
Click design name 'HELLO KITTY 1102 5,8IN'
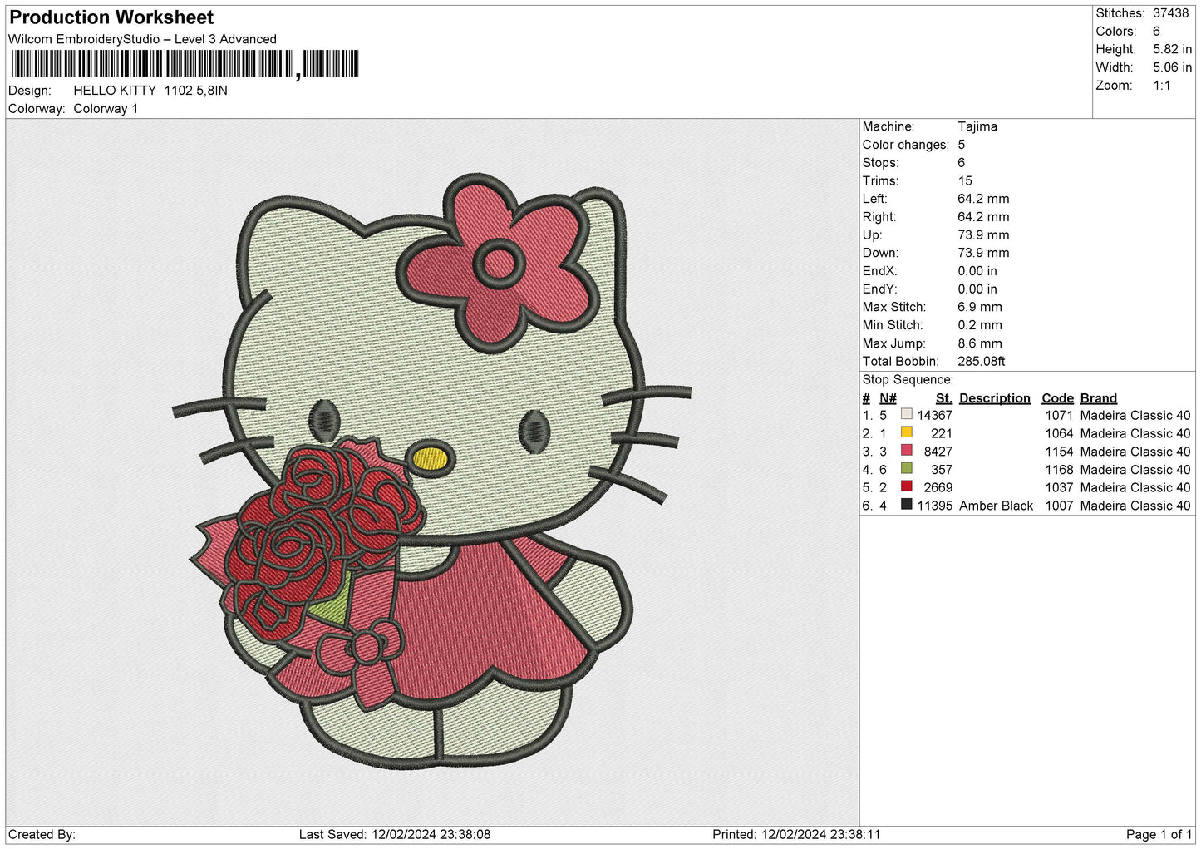pos(150,91)
